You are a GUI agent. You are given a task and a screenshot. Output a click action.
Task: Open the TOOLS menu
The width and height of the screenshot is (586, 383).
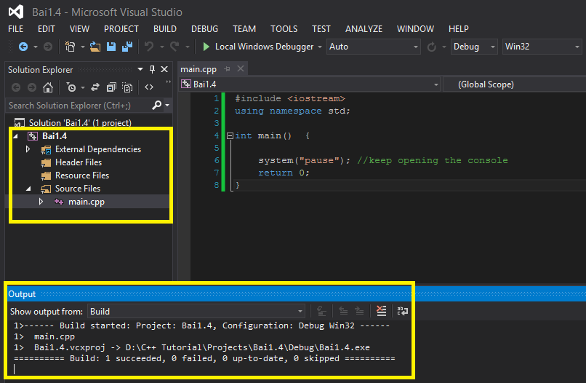coord(284,29)
